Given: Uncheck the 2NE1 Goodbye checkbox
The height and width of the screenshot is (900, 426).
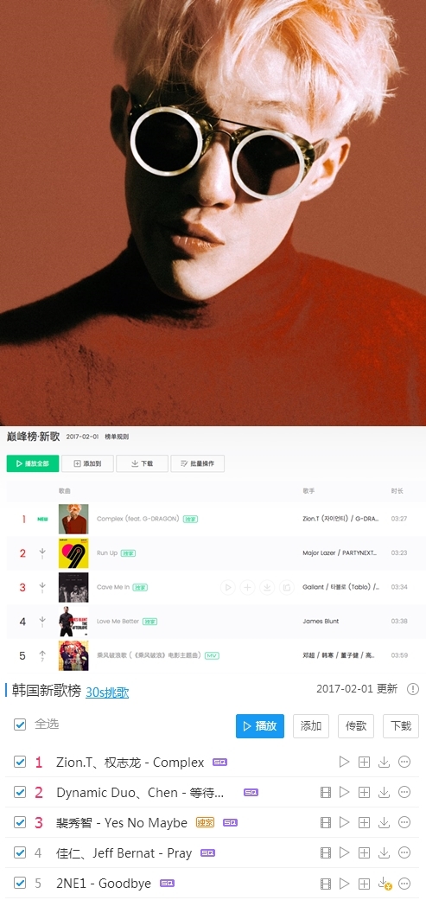Looking at the screenshot, I should [x=20, y=883].
